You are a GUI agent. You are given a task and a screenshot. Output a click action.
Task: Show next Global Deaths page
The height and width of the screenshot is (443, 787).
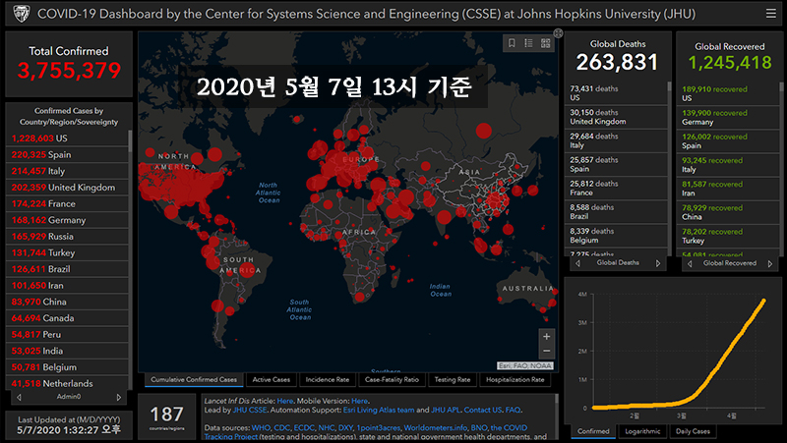[x=658, y=263]
